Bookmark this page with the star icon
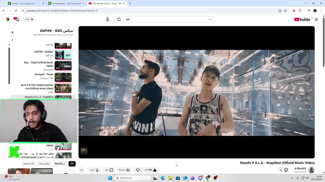Image resolution: width=325 pixels, height=182 pixels. 285,11
